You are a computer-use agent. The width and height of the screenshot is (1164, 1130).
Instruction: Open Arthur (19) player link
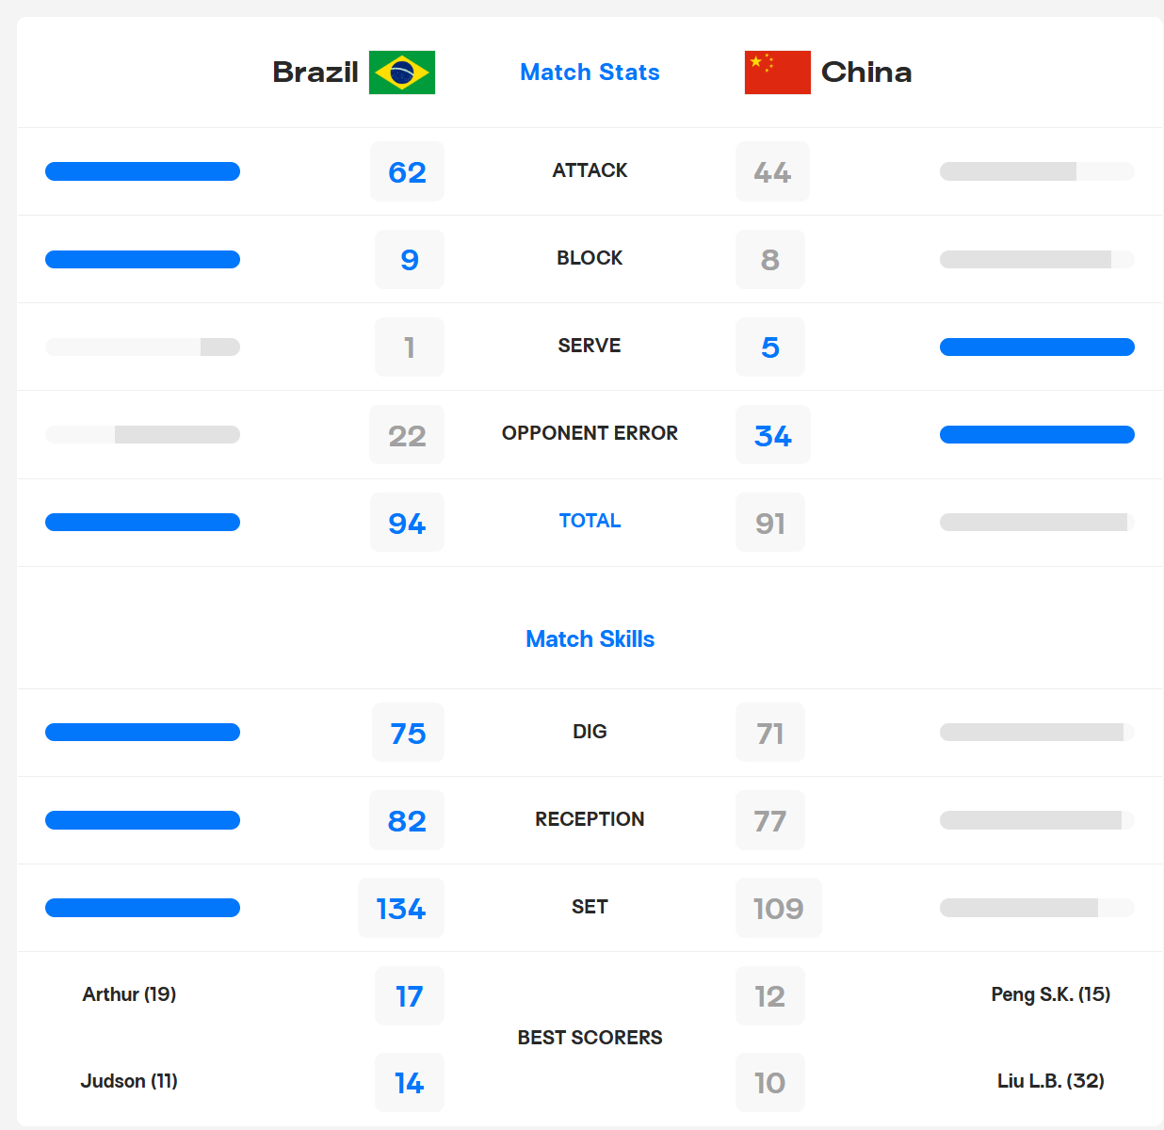[x=129, y=994]
